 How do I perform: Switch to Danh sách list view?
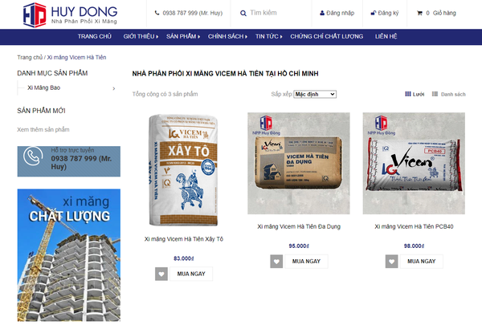(449, 94)
